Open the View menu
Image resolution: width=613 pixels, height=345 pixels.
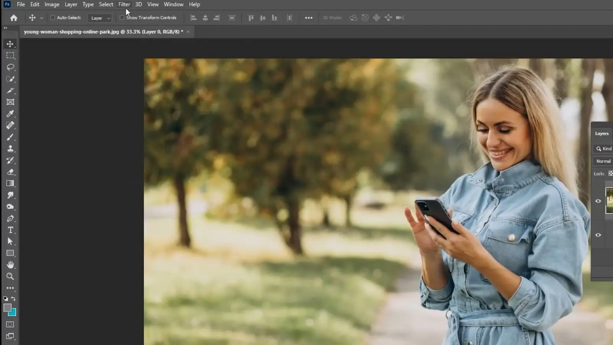153,5
